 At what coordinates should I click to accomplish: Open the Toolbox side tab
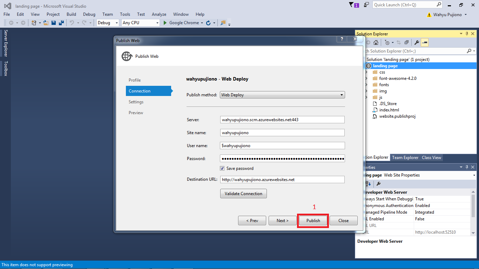coord(6,68)
